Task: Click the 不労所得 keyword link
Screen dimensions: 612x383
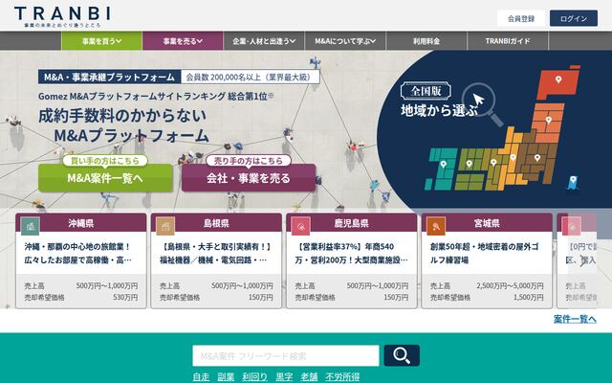Action: (342, 376)
